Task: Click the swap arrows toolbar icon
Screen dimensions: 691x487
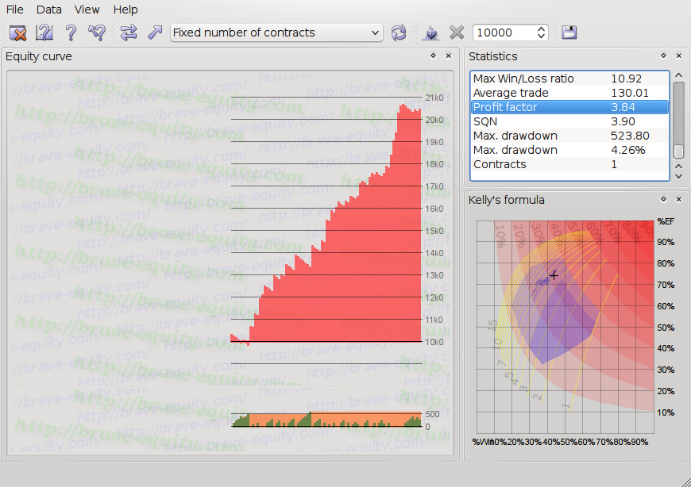Action: pos(129,33)
